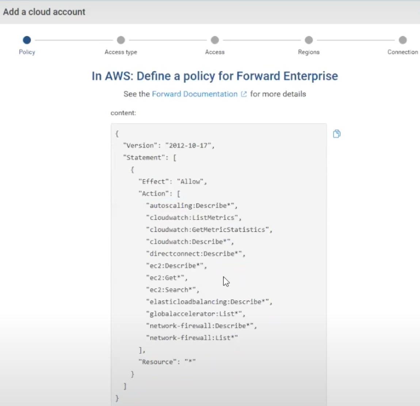Image resolution: width=420 pixels, height=406 pixels.
Task: Copy the policy JSON with the clipboard icon
Action: point(337,134)
